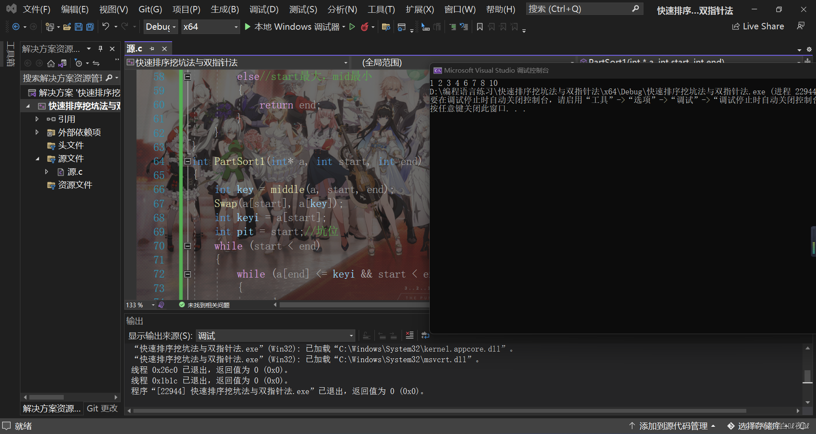The image size is (816, 434).
Task: Expand the 外部依赖项 tree node
Action: point(37,132)
